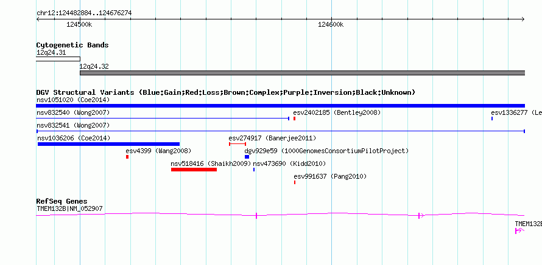Click the nsv1051020 (Coe2014) label

coord(73,100)
